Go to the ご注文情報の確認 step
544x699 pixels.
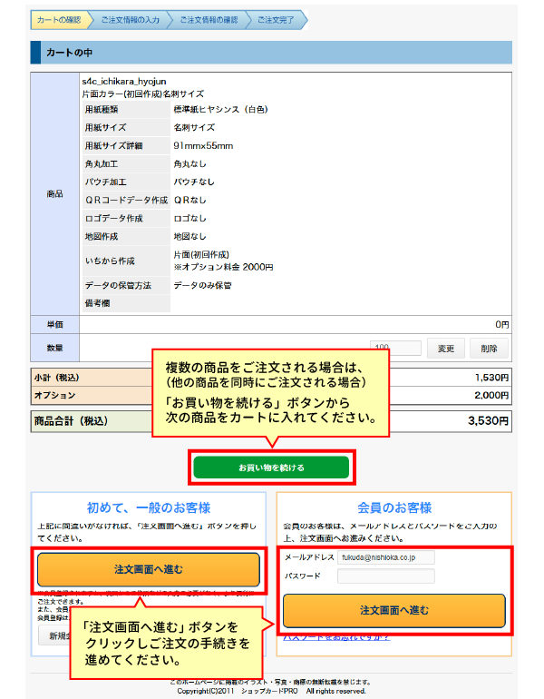(208, 20)
